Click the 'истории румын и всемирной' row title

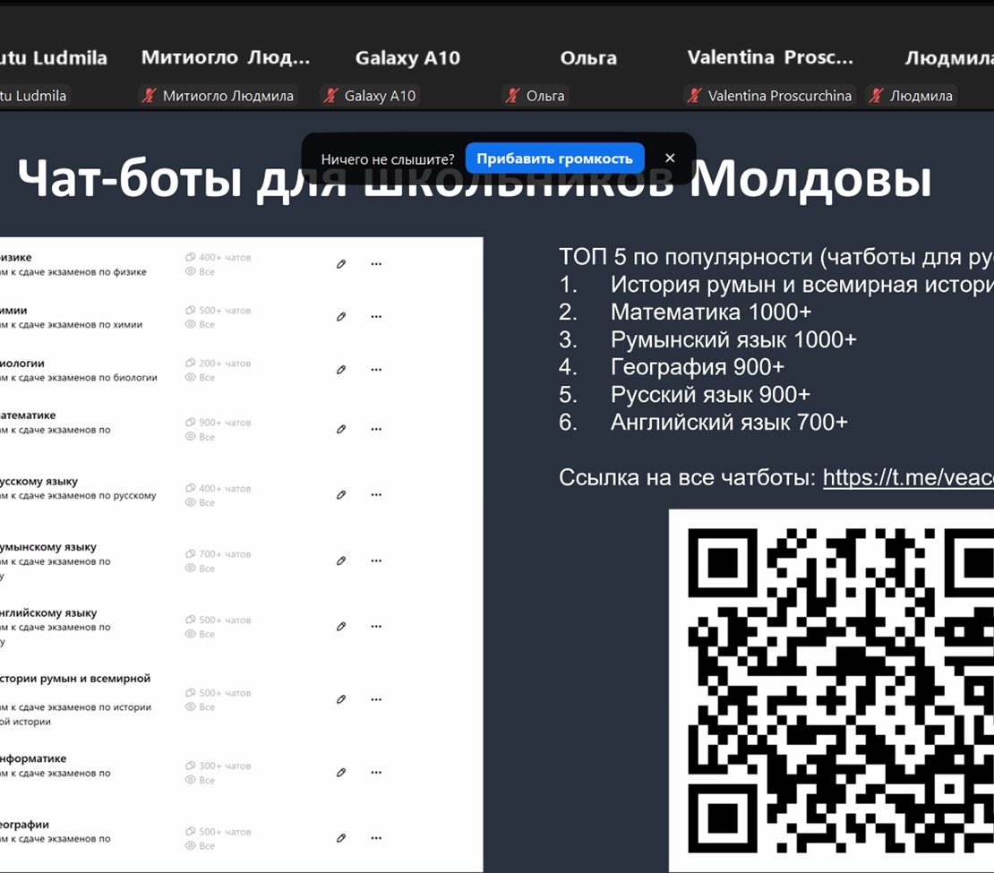click(75, 679)
